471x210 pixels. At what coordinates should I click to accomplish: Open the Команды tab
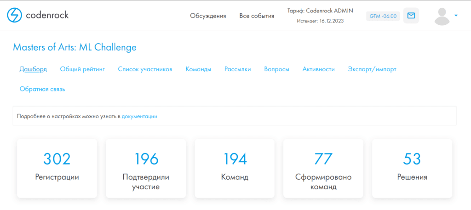click(x=198, y=69)
